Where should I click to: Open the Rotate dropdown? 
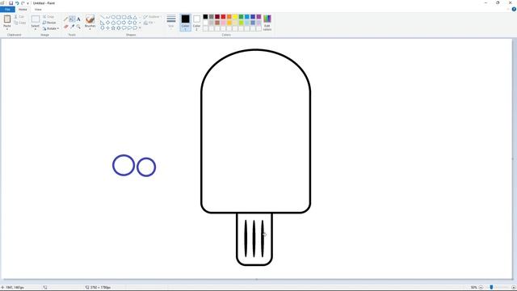coord(51,28)
